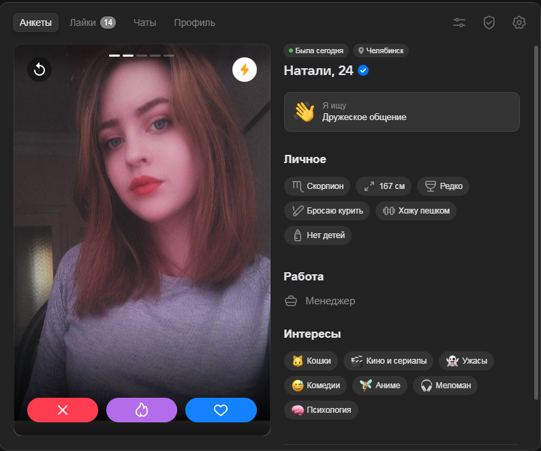Activate the lightning boost icon
Screen dimensions: 541x451
tap(244, 70)
